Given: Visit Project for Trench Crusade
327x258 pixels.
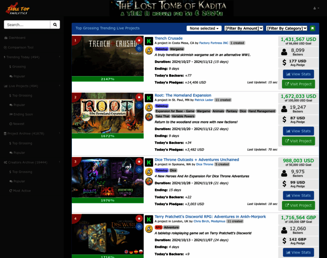Looking at the screenshot, I should point(298,84).
